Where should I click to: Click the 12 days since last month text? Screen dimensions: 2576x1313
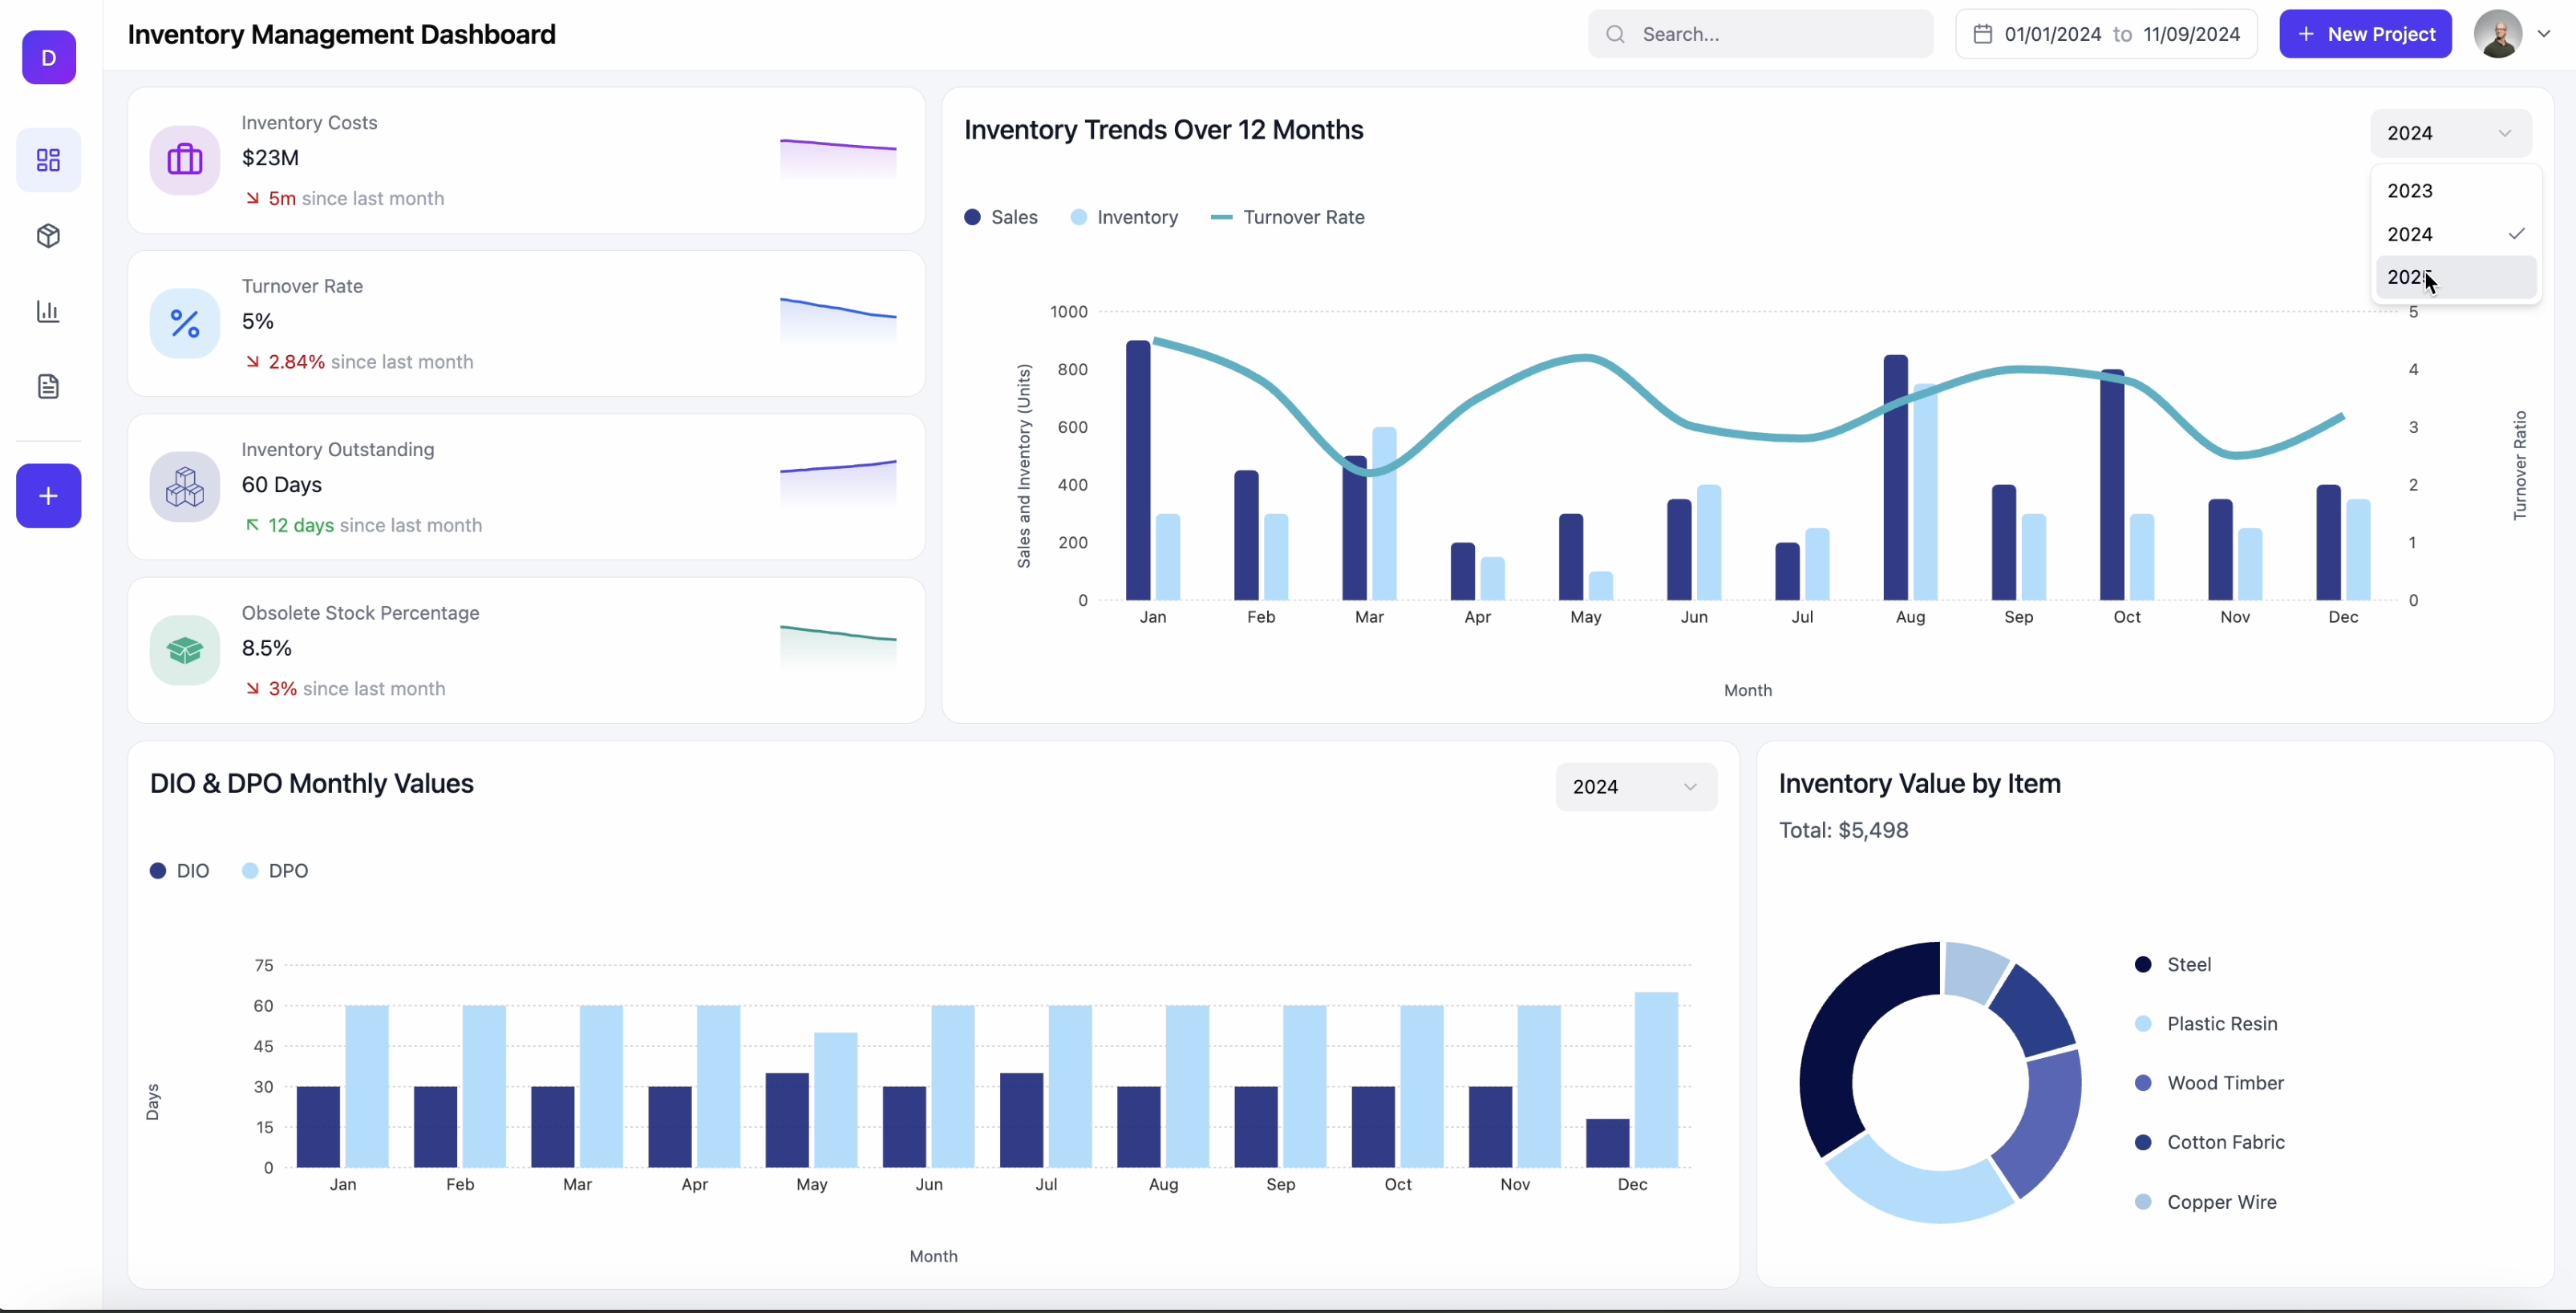(364, 526)
